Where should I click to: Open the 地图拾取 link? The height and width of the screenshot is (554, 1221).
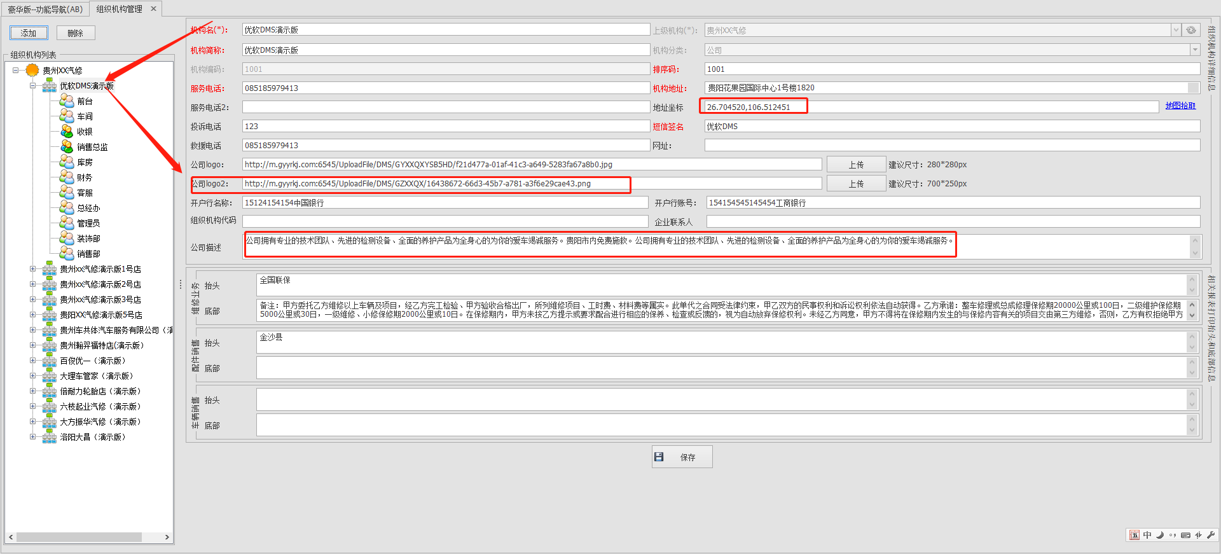(1180, 106)
